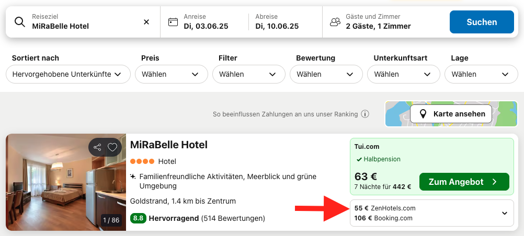Expand more prices with ZenHotels chevron
Image resolution: width=524 pixels, height=236 pixels.
pyautogui.click(x=505, y=213)
